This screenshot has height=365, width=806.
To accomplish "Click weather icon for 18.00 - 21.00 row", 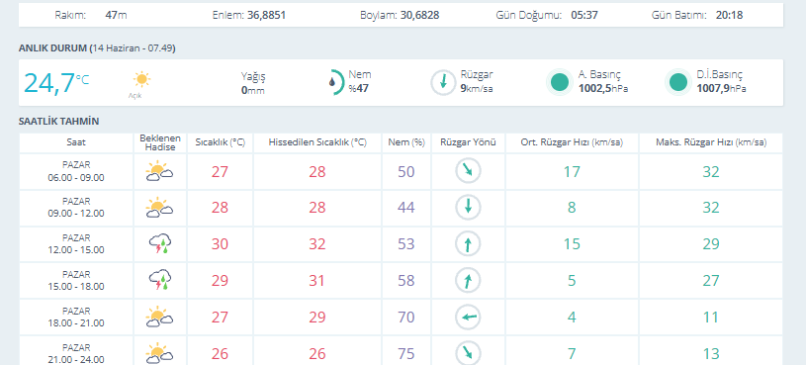I will pos(159,318).
